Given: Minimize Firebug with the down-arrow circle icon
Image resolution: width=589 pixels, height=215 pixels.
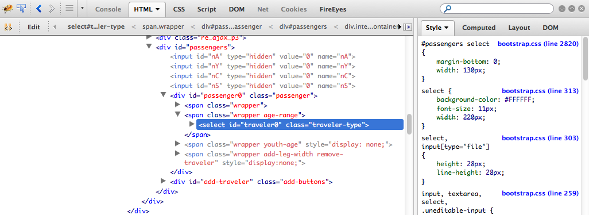Looking at the screenshot, I should pyautogui.click(x=562, y=9).
